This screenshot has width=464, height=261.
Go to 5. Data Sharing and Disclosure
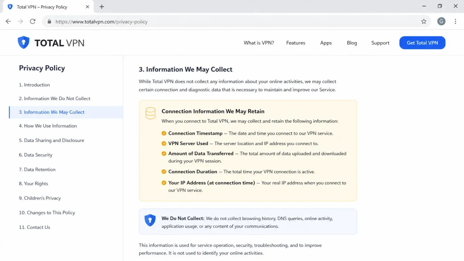[51, 140]
